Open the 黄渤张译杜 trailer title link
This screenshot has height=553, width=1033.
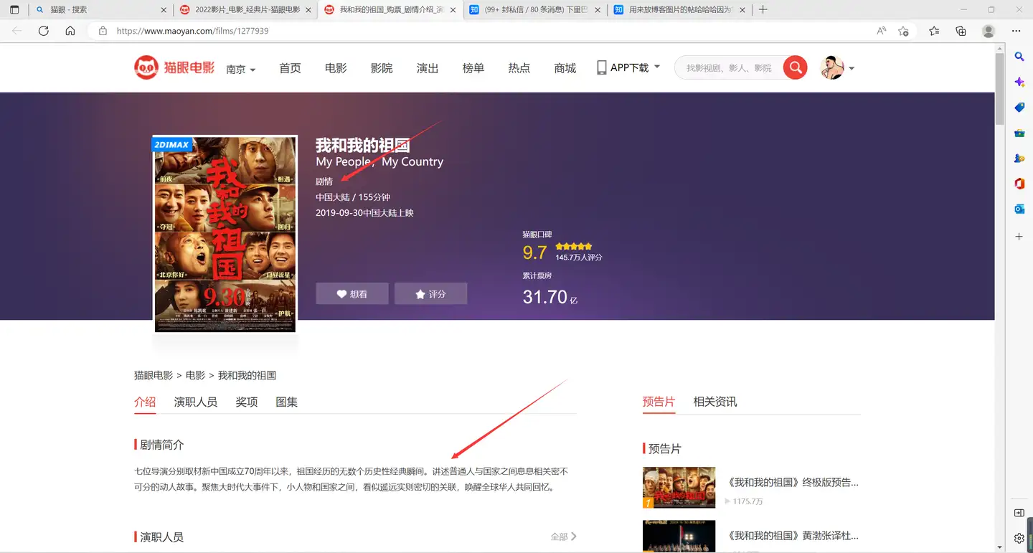793,535
